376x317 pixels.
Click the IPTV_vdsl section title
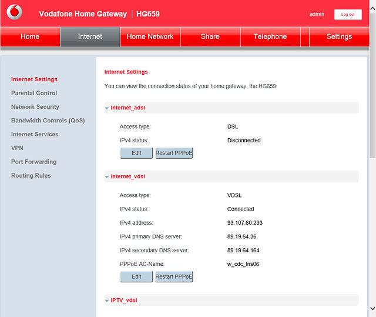(x=124, y=300)
